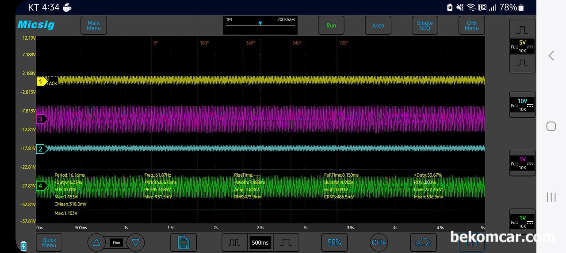Select the channel 4 green marker
The width and height of the screenshot is (566, 253).
pos(41,186)
